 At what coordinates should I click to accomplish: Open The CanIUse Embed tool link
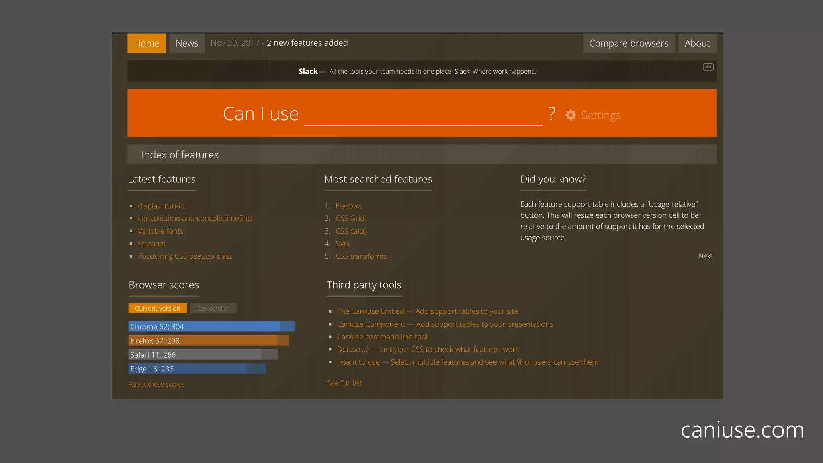tap(428, 311)
